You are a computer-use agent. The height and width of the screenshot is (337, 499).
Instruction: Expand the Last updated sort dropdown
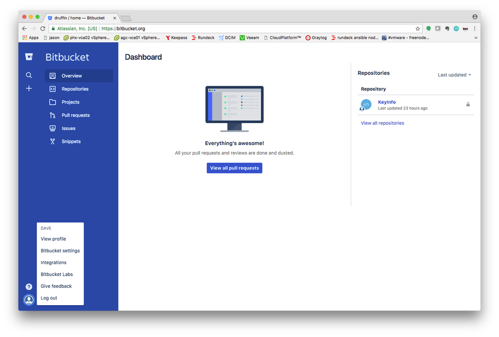455,75
